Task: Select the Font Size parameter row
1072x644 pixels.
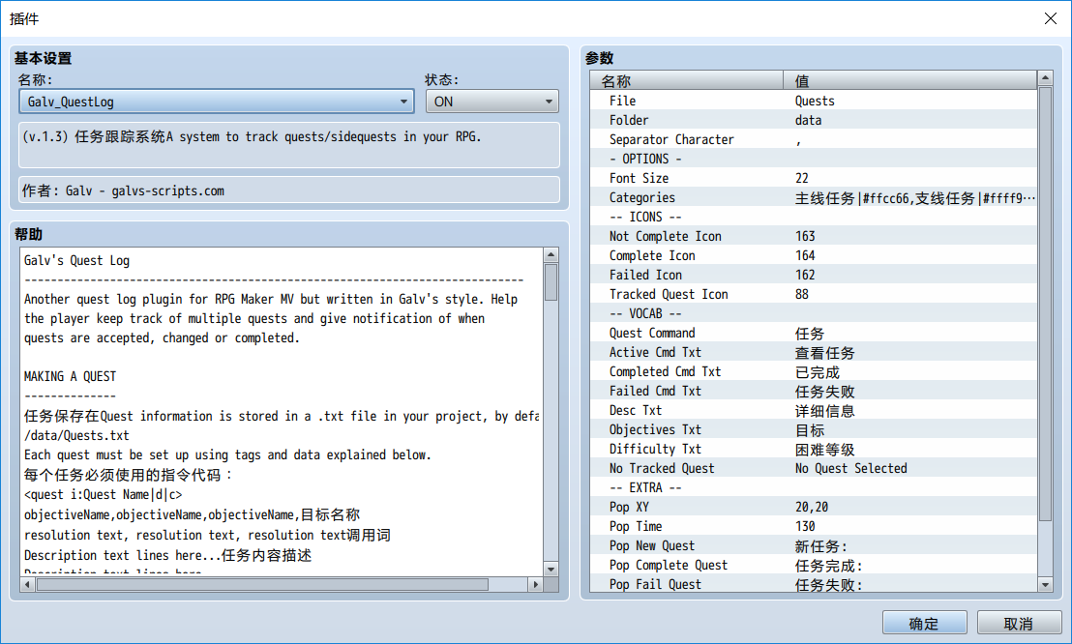Action: click(x=814, y=178)
